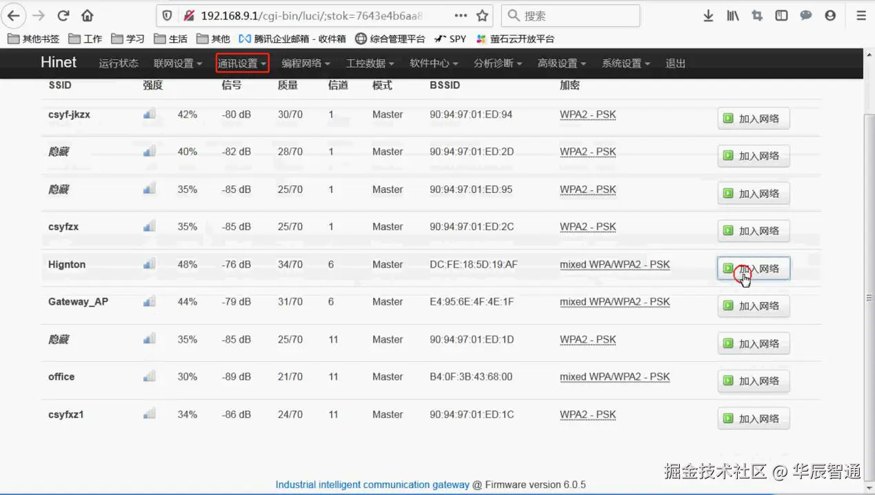875x495 pixels.
Task: Click the browser forward arrow
Action: point(39,15)
